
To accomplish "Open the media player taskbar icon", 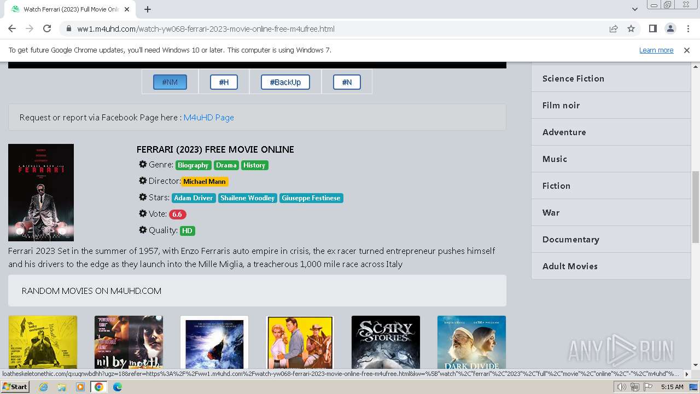I will coord(80,387).
